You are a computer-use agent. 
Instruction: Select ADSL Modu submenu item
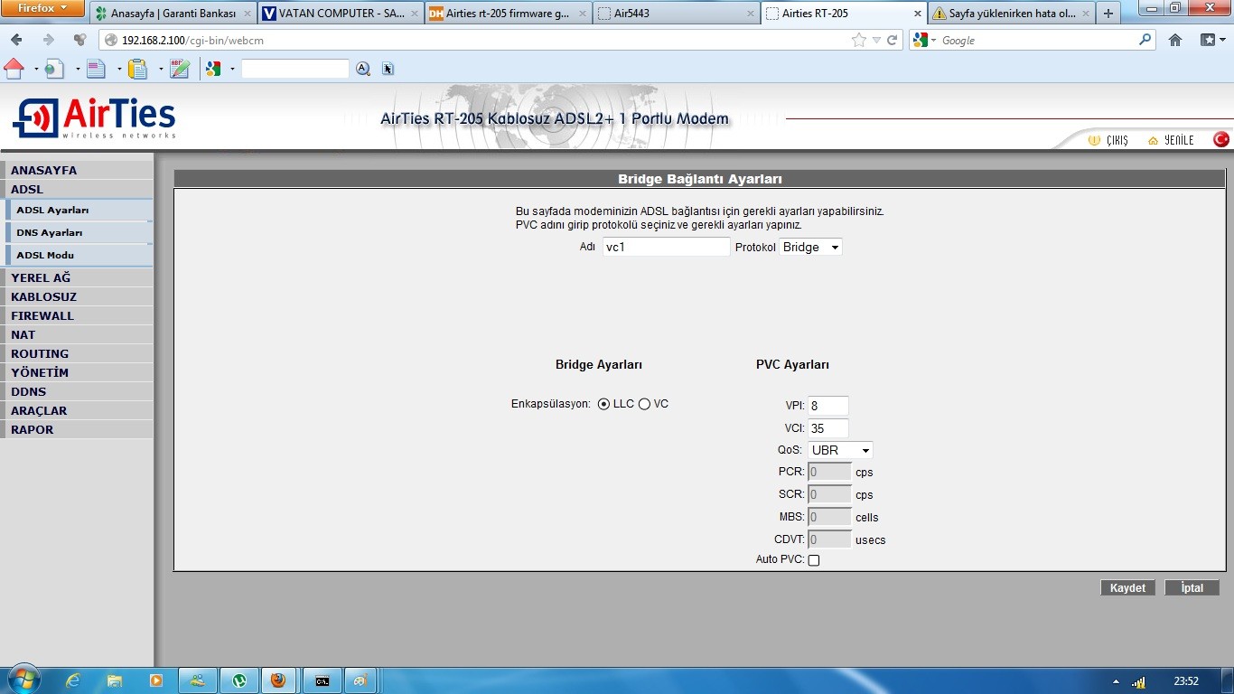coord(79,255)
